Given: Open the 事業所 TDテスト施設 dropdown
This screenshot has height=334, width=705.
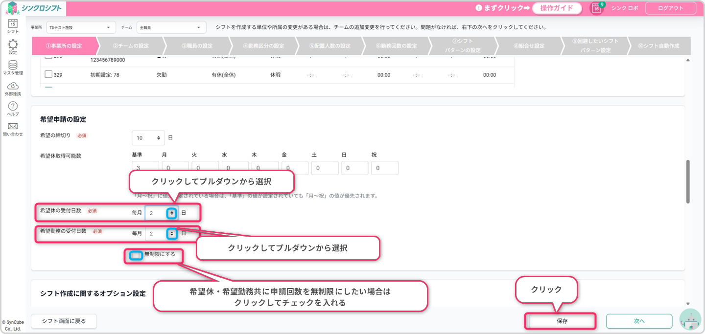Looking at the screenshot, I should coord(80,28).
